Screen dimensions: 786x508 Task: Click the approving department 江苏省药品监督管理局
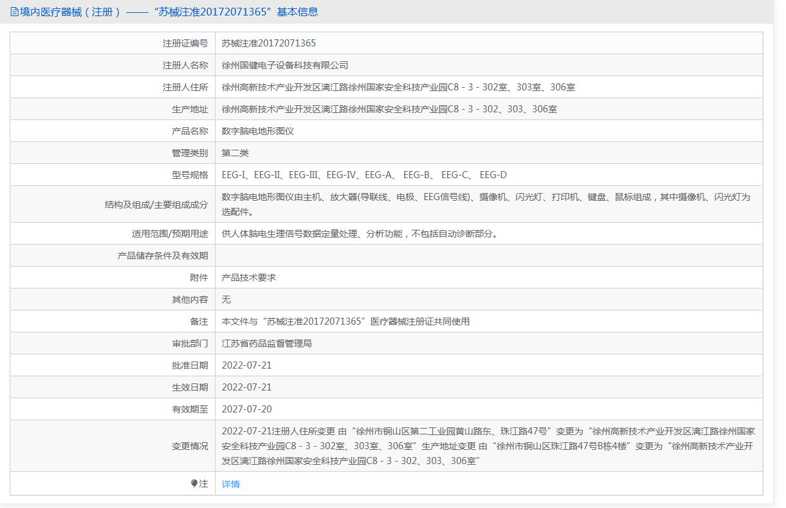pos(267,343)
